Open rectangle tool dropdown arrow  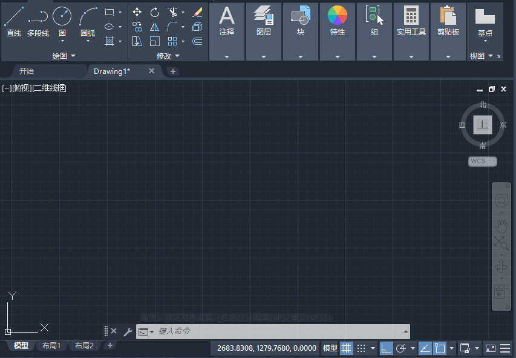click(x=120, y=13)
